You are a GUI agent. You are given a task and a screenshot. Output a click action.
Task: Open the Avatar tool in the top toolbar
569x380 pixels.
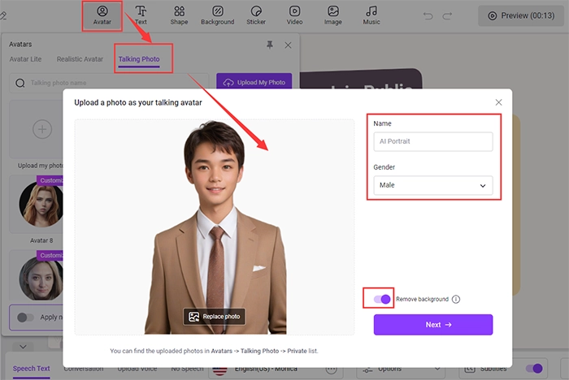point(102,15)
